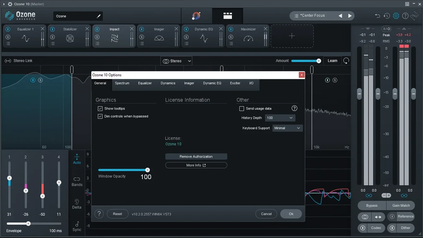The width and height of the screenshot is (423, 238).
Task: Click the circular icon next to Learn
Action: pyautogui.click(x=346, y=61)
